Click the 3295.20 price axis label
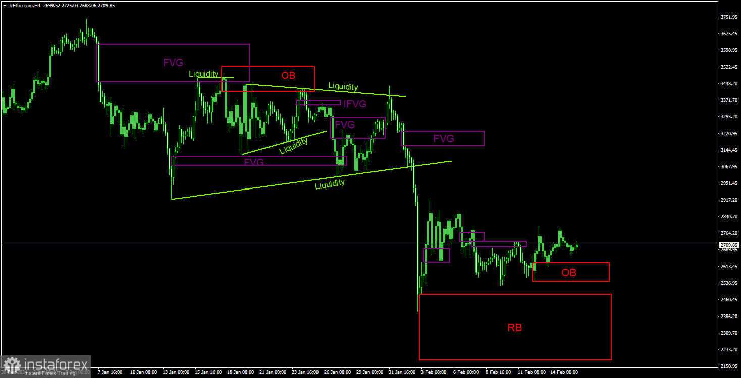This screenshot has height=378, width=741. (x=729, y=117)
